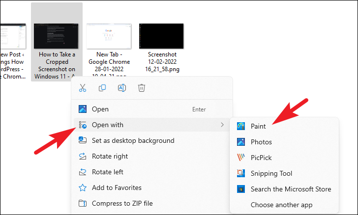Click Choose another app
This screenshot has height=215, width=358.
pos(281,205)
